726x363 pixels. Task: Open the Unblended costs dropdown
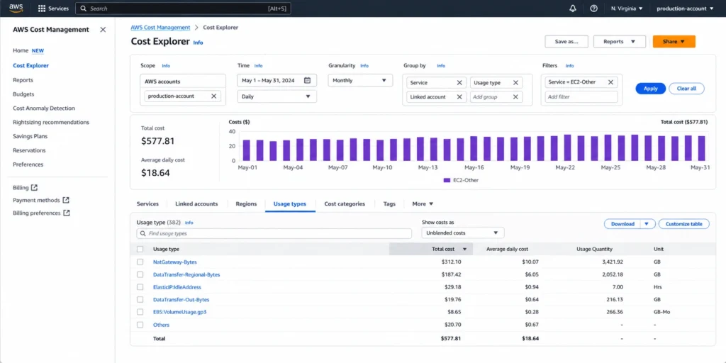click(x=462, y=233)
